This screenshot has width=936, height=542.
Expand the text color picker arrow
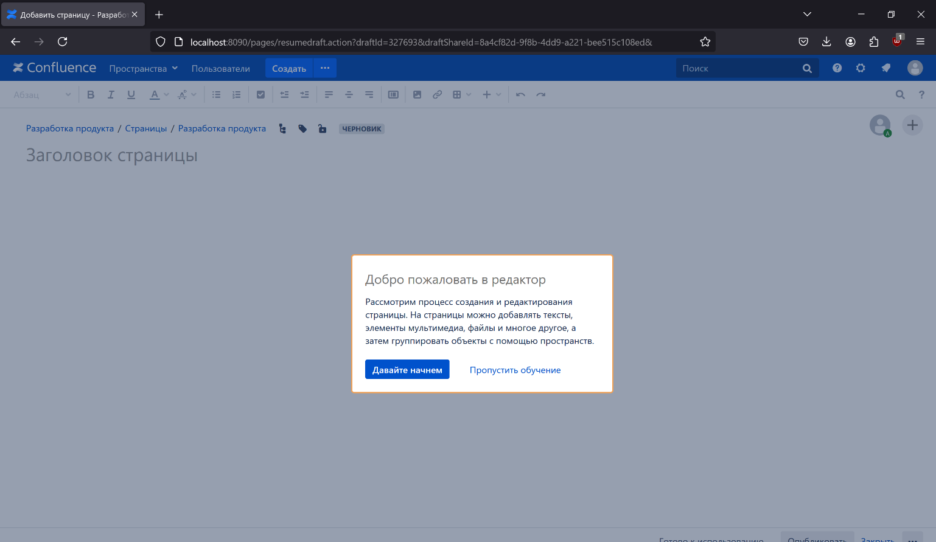[166, 95]
